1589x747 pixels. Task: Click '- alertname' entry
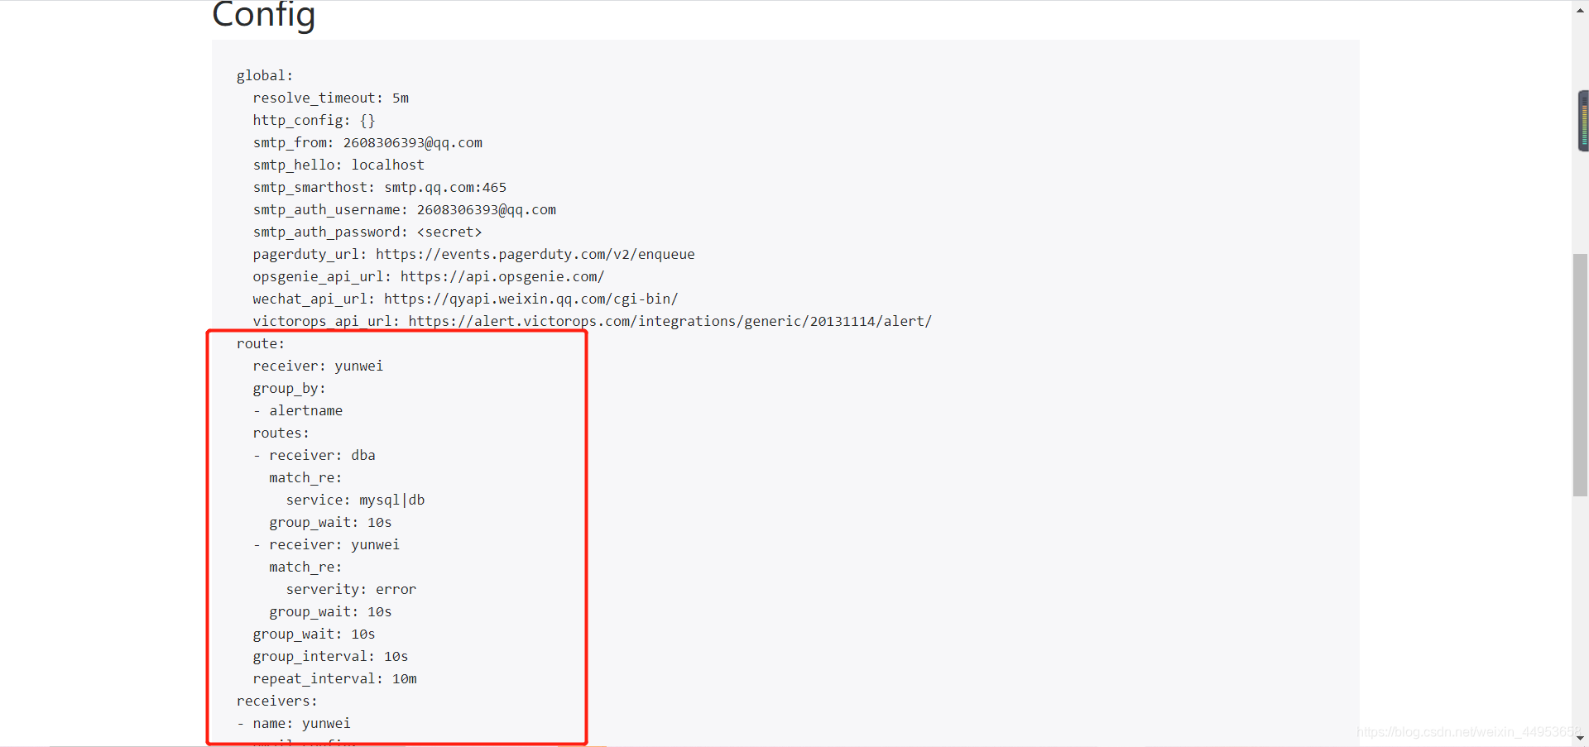click(298, 410)
